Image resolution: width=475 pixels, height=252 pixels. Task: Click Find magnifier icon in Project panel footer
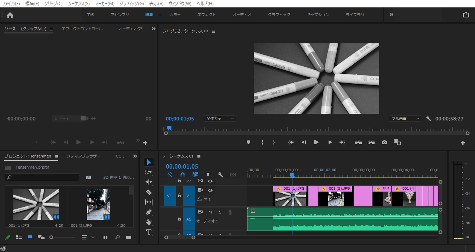(117, 237)
